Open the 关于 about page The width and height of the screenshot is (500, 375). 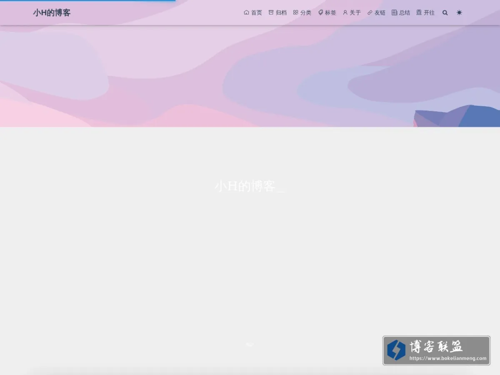[x=352, y=13]
